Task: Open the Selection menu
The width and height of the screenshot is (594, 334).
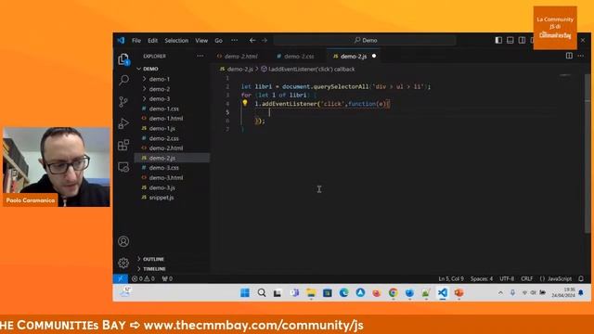Action: click(176, 40)
